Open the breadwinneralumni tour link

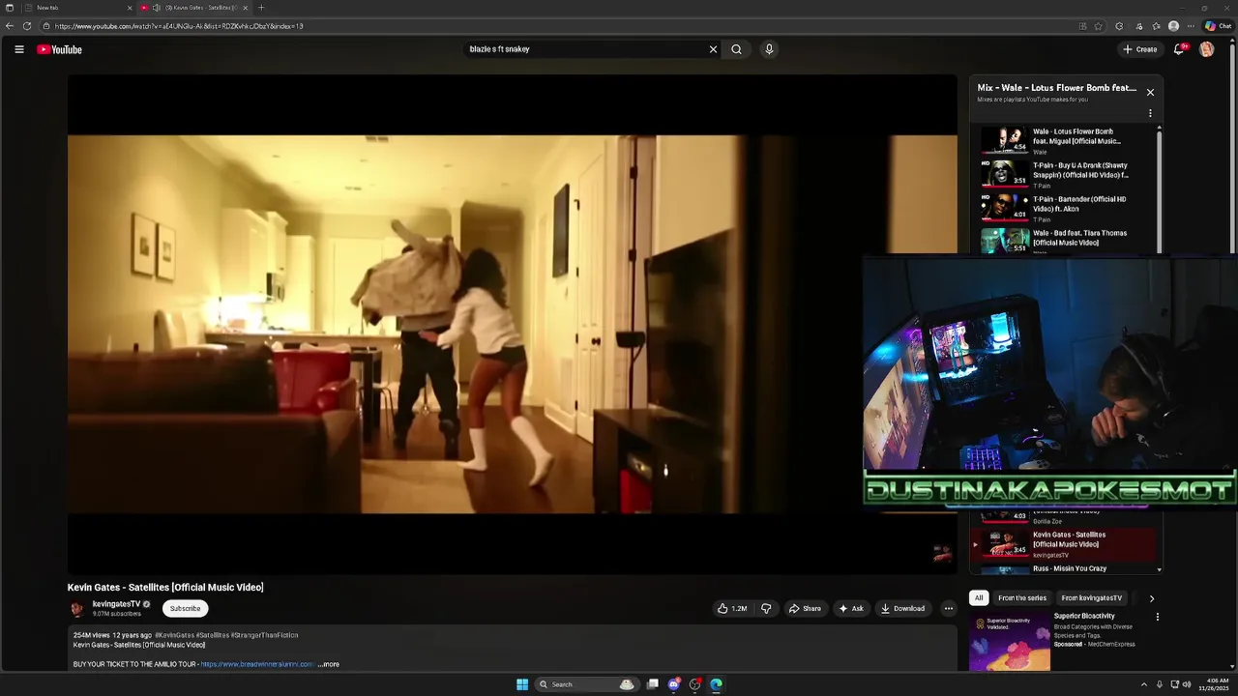coord(256,664)
